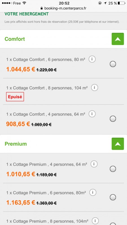Tap the Premium section header title
Viewport: 127px width, 225px height.
click(16, 144)
